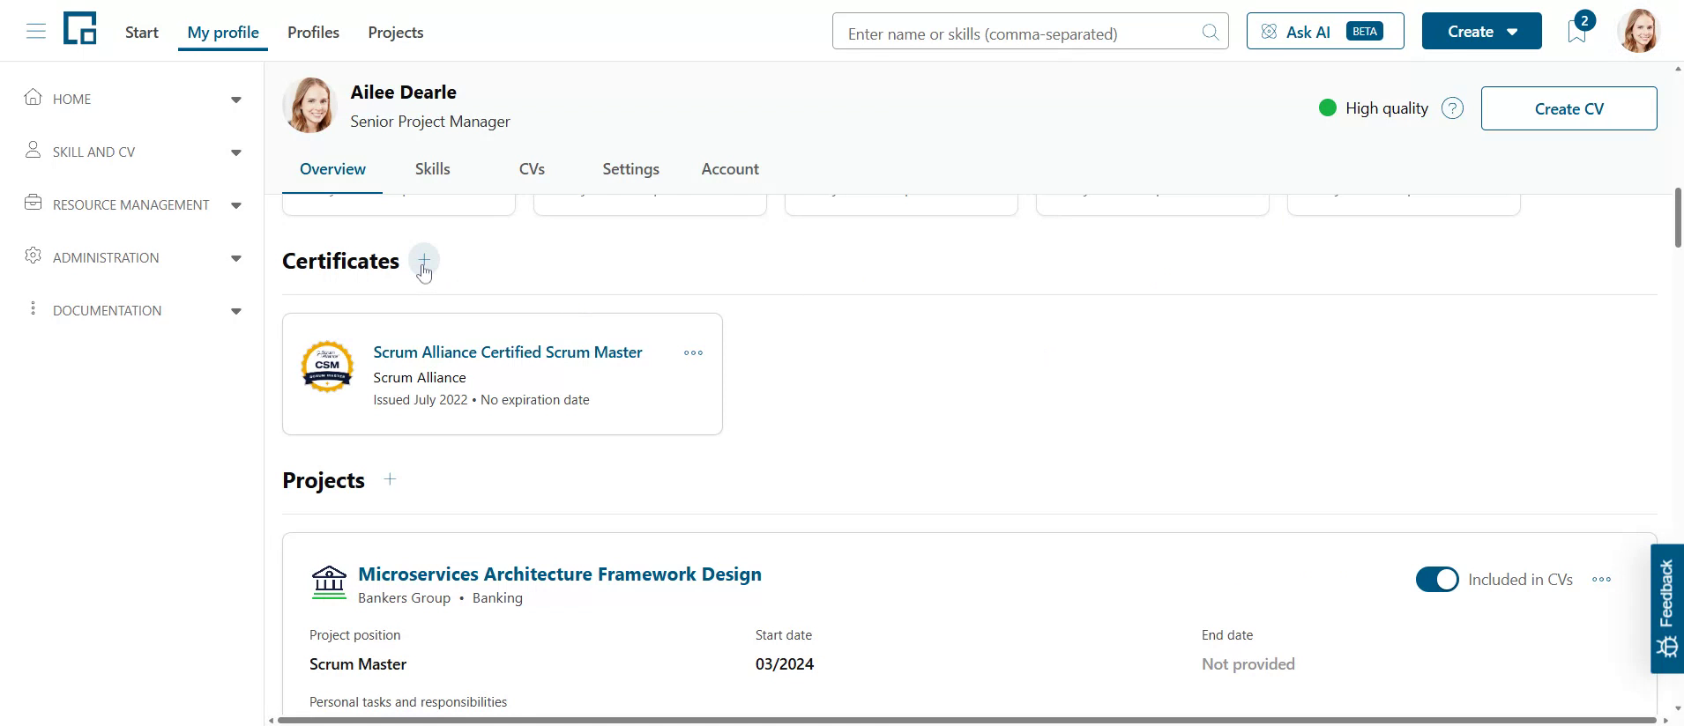This screenshot has height=726, width=1684.
Task: Click the app logo in header
Action: [x=80, y=29]
